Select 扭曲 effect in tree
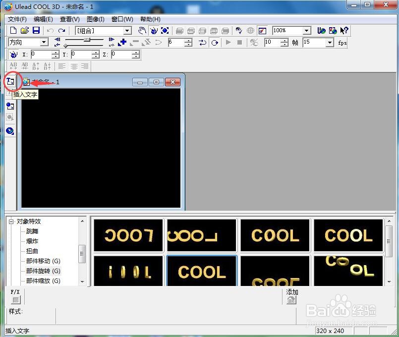The width and height of the screenshot is (399, 337). point(32,251)
